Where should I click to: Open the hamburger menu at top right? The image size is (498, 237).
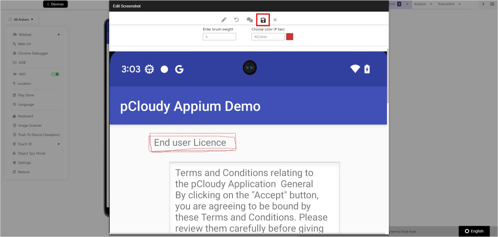[x=492, y=4]
